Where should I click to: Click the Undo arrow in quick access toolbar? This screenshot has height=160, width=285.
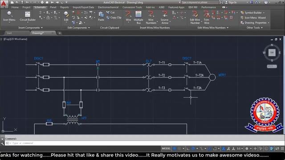[27, 2]
